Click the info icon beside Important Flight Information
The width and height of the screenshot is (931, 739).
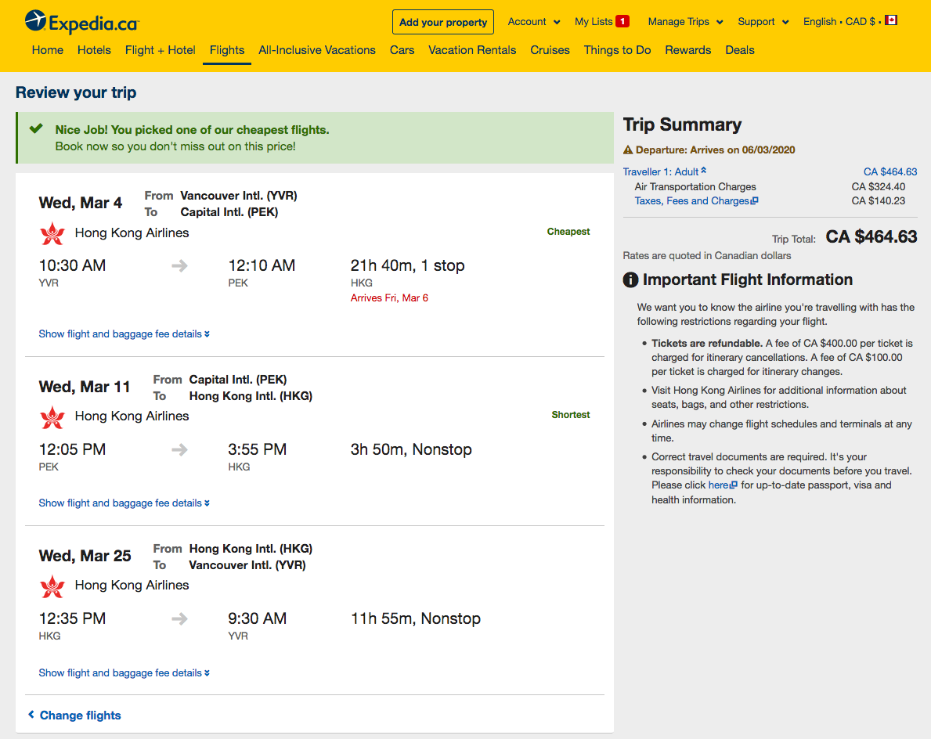tap(630, 279)
